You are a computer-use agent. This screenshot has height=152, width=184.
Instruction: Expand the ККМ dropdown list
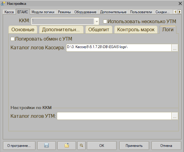[x=97, y=22]
